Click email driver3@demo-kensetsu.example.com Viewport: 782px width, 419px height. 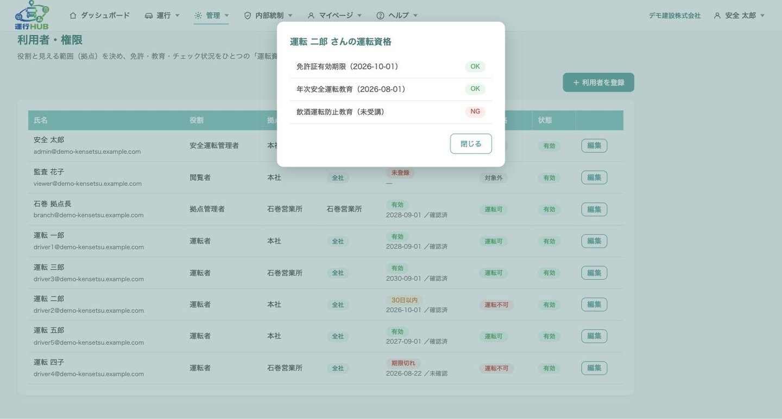[89, 279]
